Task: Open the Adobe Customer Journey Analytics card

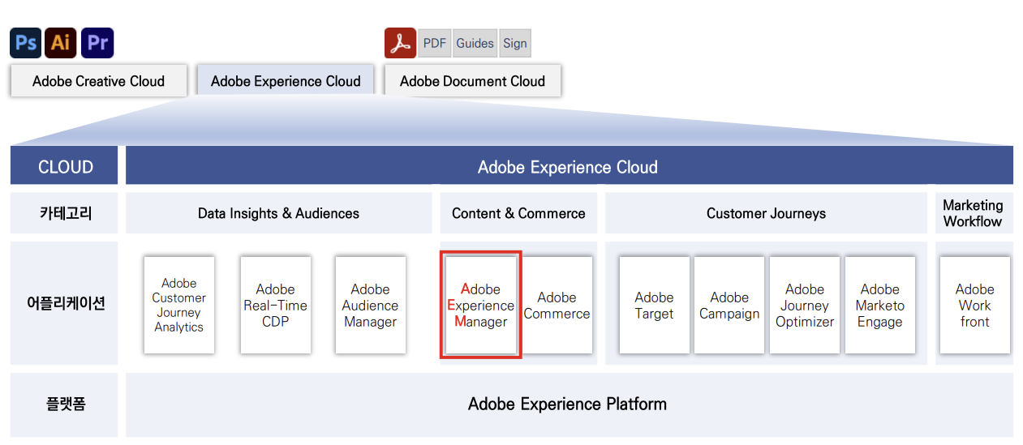Action: tap(179, 305)
